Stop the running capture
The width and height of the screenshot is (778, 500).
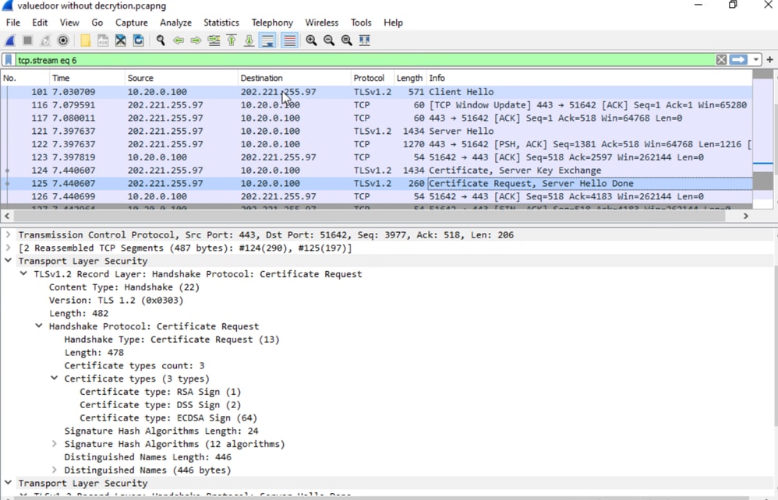click(28, 40)
